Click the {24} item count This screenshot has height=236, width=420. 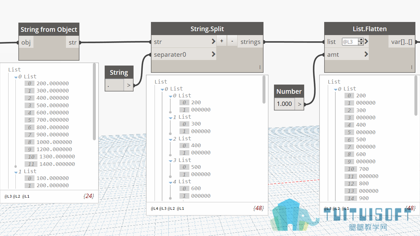[89, 196]
